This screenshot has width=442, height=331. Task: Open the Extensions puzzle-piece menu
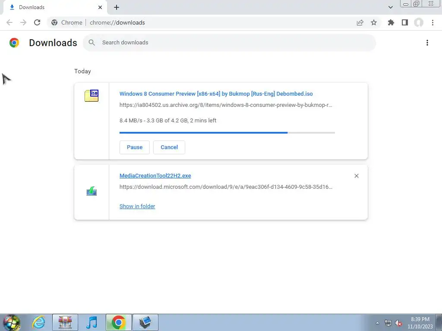(391, 22)
